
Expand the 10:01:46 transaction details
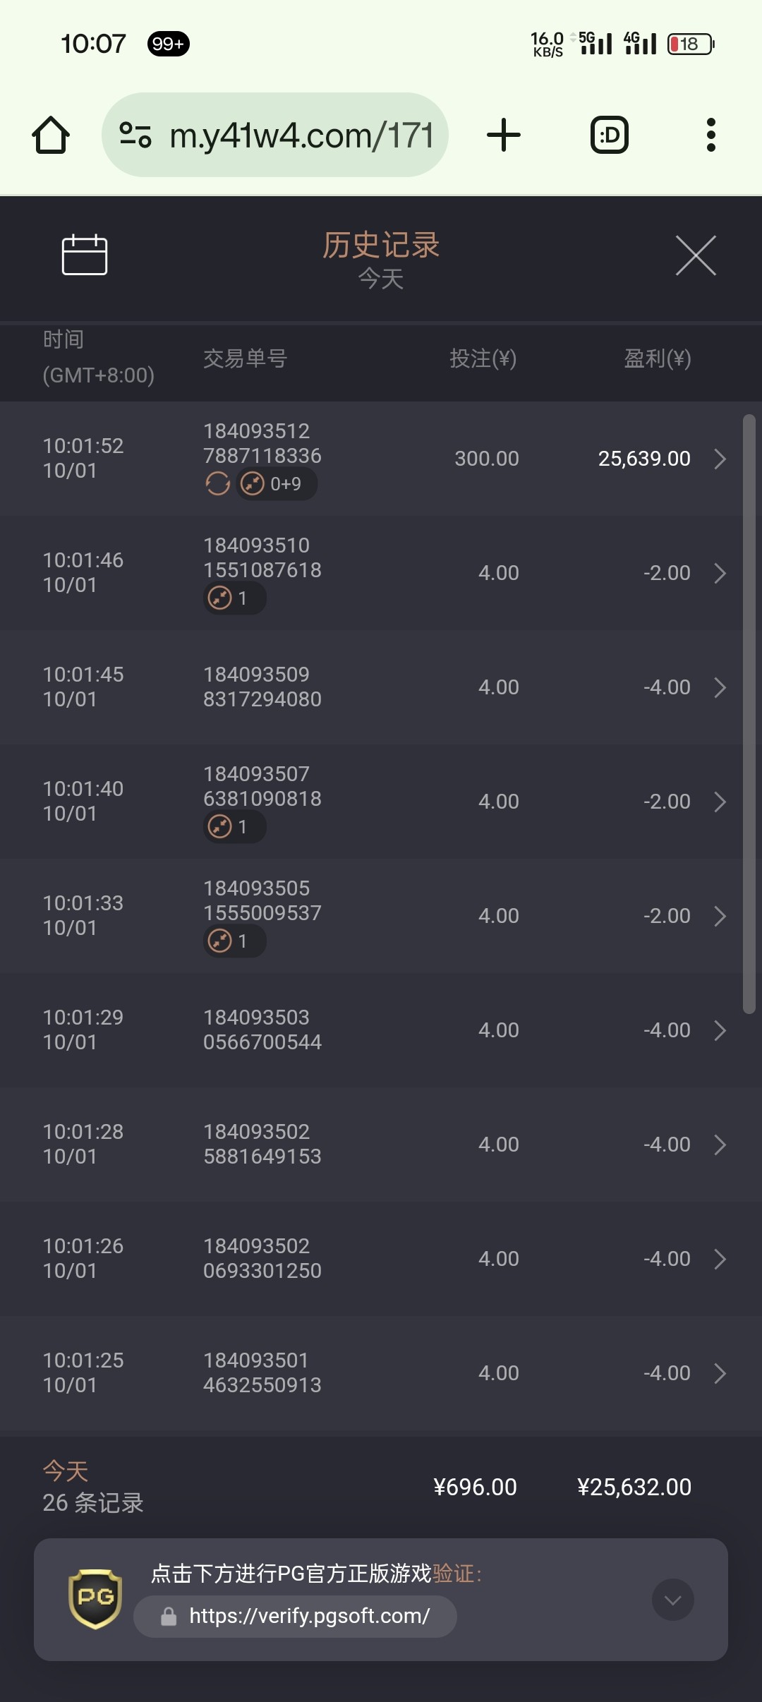[720, 573]
